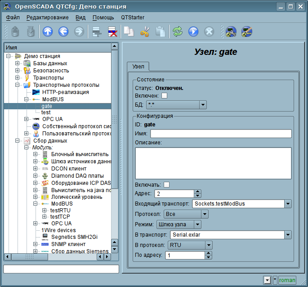Click the Add item toolbar icon
Screen dimensions: 308x287
pyautogui.click(x=95, y=31)
